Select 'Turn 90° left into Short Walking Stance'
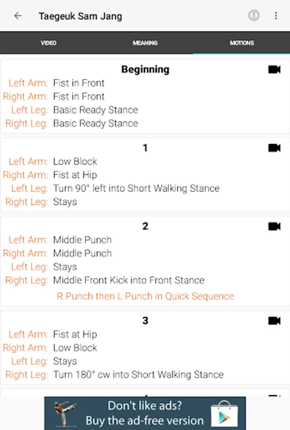This screenshot has width=290, height=430. [136, 188]
